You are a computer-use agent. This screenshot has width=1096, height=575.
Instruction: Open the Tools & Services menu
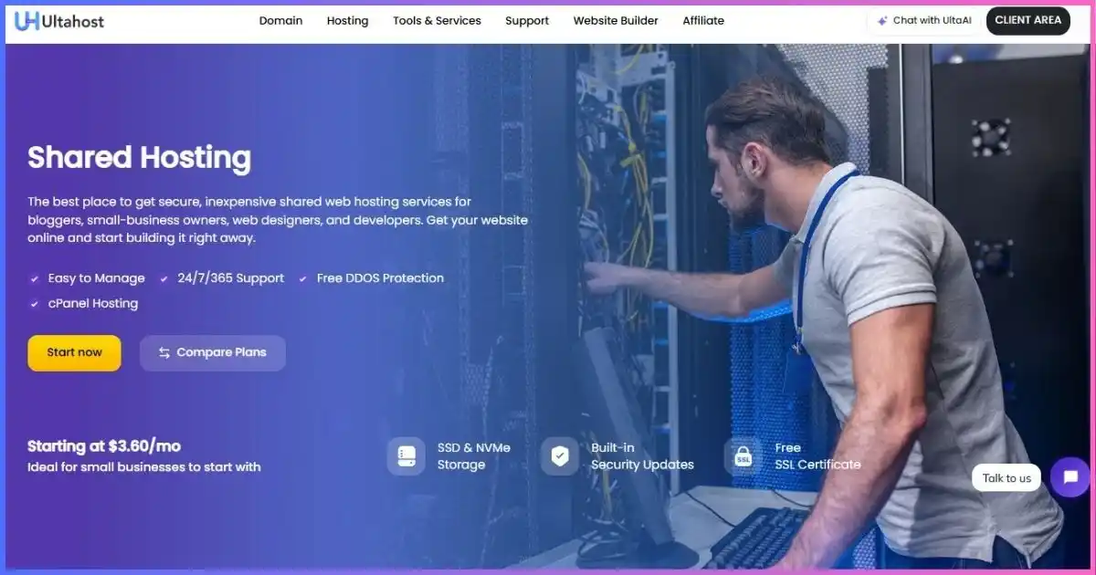[x=437, y=20]
